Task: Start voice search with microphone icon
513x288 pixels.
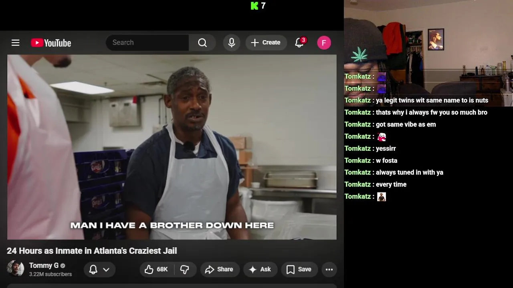Action: click(x=232, y=42)
